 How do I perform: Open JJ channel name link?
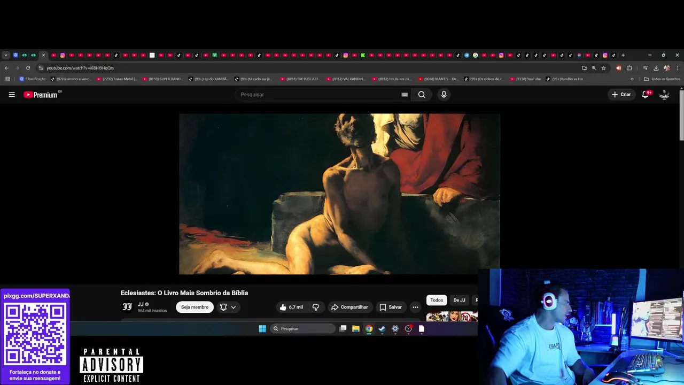141,304
